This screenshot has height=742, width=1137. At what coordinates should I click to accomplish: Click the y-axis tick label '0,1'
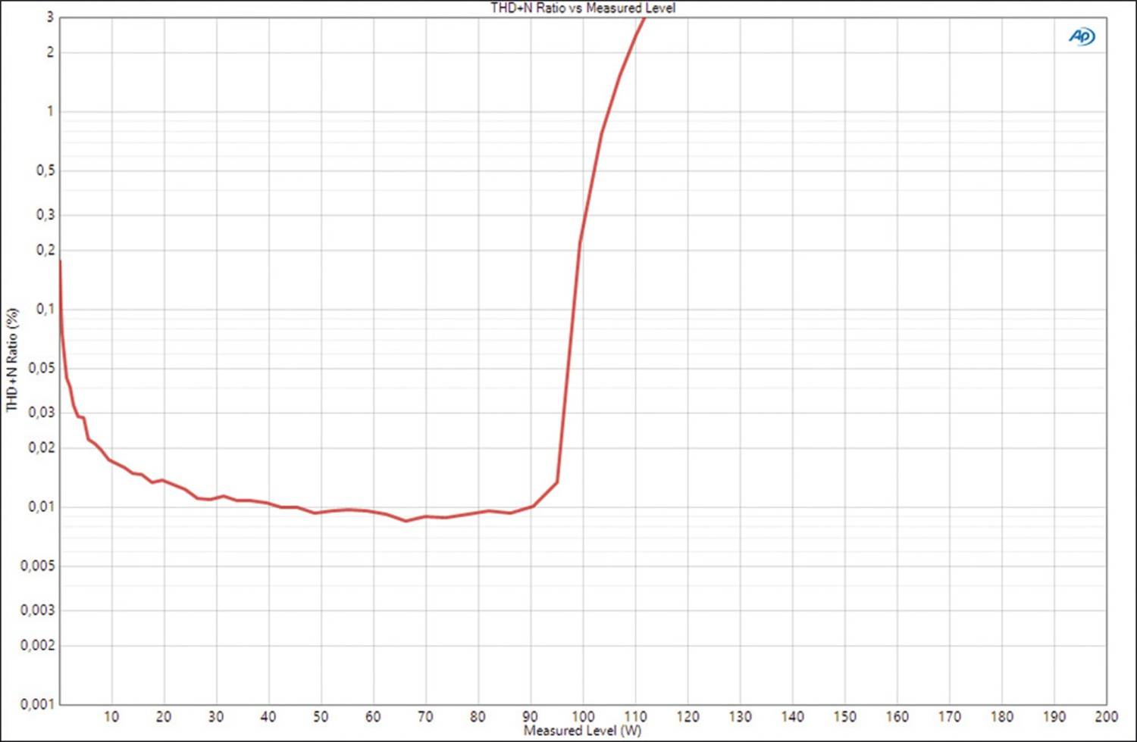45,309
